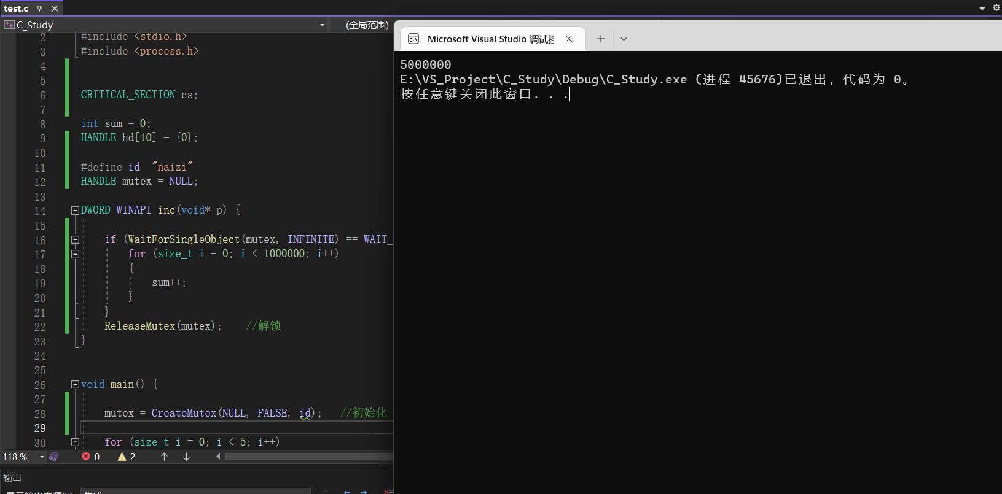Go to previous issue with up arrow
The height and width of the screenshot is (494, 1002).
(x=164, y=457)
